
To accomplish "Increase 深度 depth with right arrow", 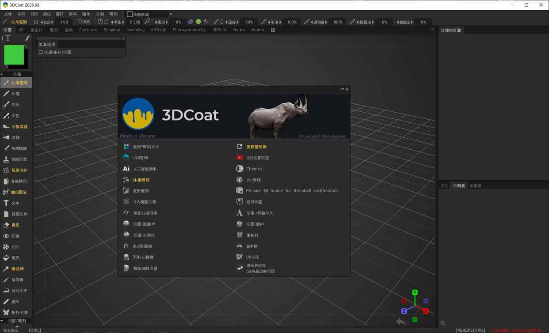I will click(x=238, y=22).
